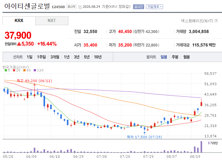Click the current price 37,900
The width and height of the screenshot is (222, 160).
point(18,35)
